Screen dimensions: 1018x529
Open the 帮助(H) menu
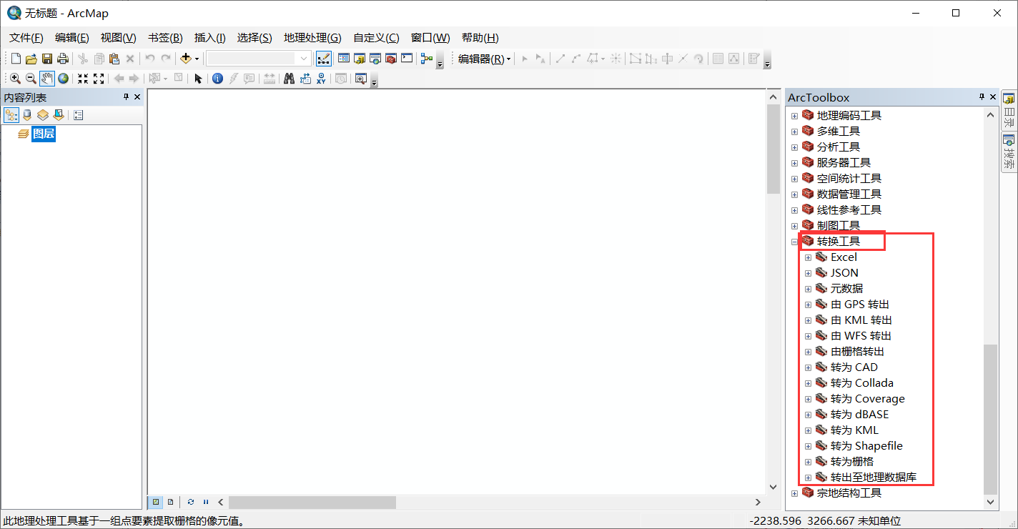coord(480,38)
